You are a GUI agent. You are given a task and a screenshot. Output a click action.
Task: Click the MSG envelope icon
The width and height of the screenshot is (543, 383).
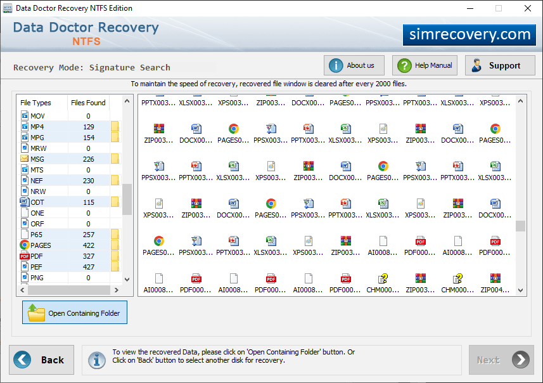point(24,159)
